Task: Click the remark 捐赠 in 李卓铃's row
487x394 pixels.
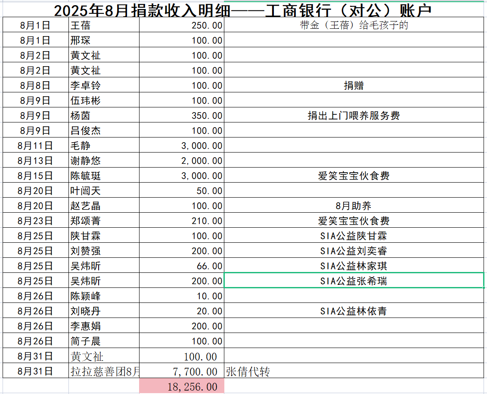Action: click(x=354, y=86)
